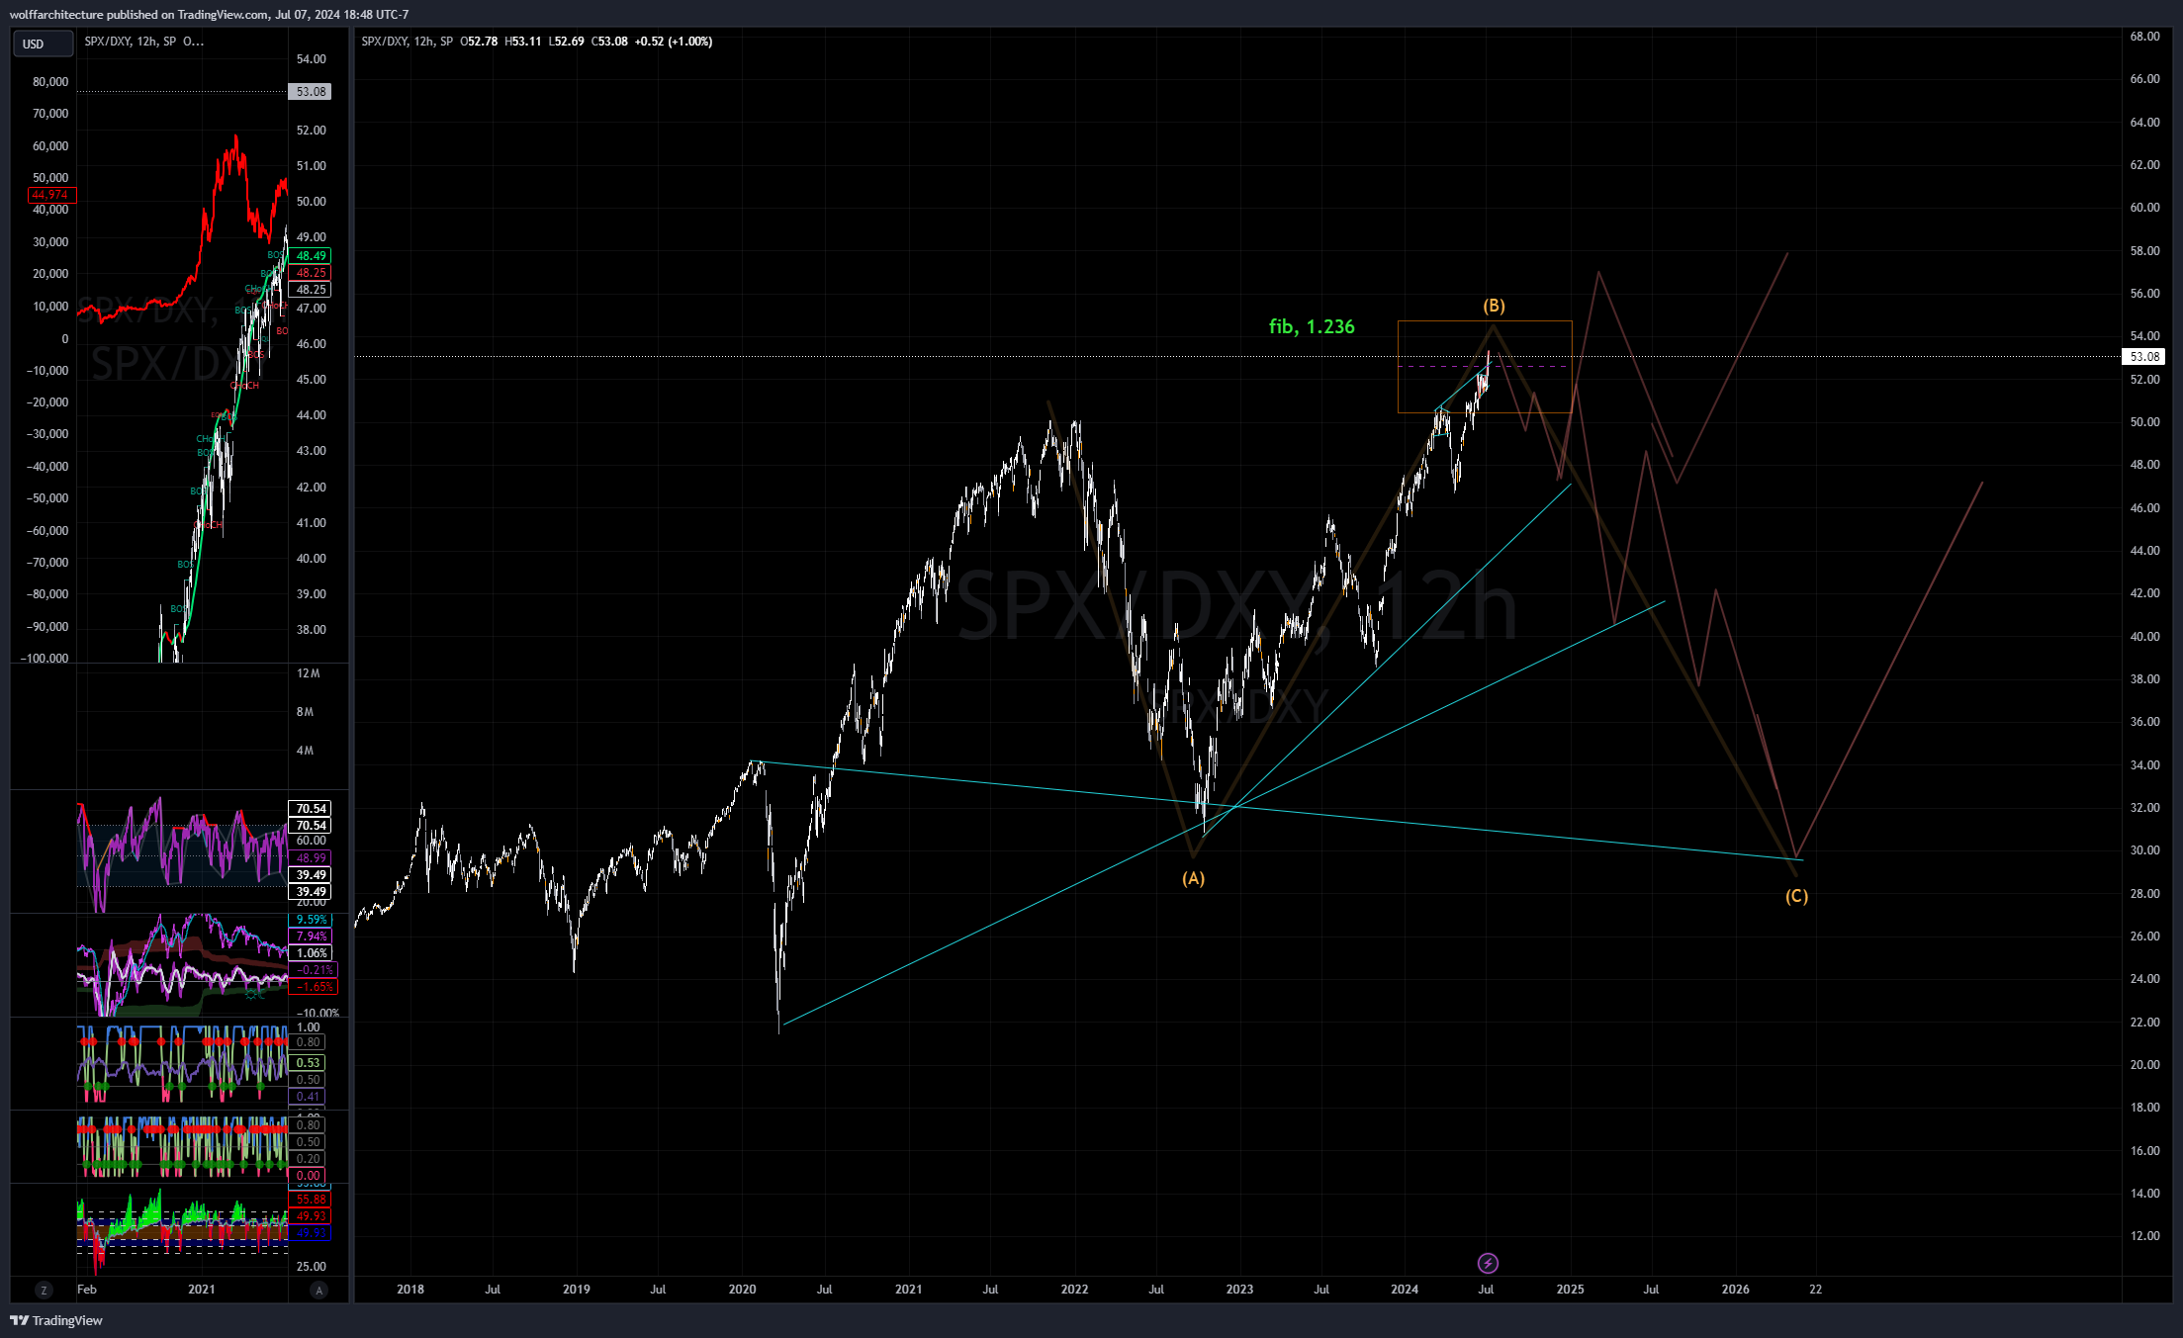Click the purple lightning event marker
Image resolution: width=2183 pixels, height=1338 pixels.
[1488, 1263]
